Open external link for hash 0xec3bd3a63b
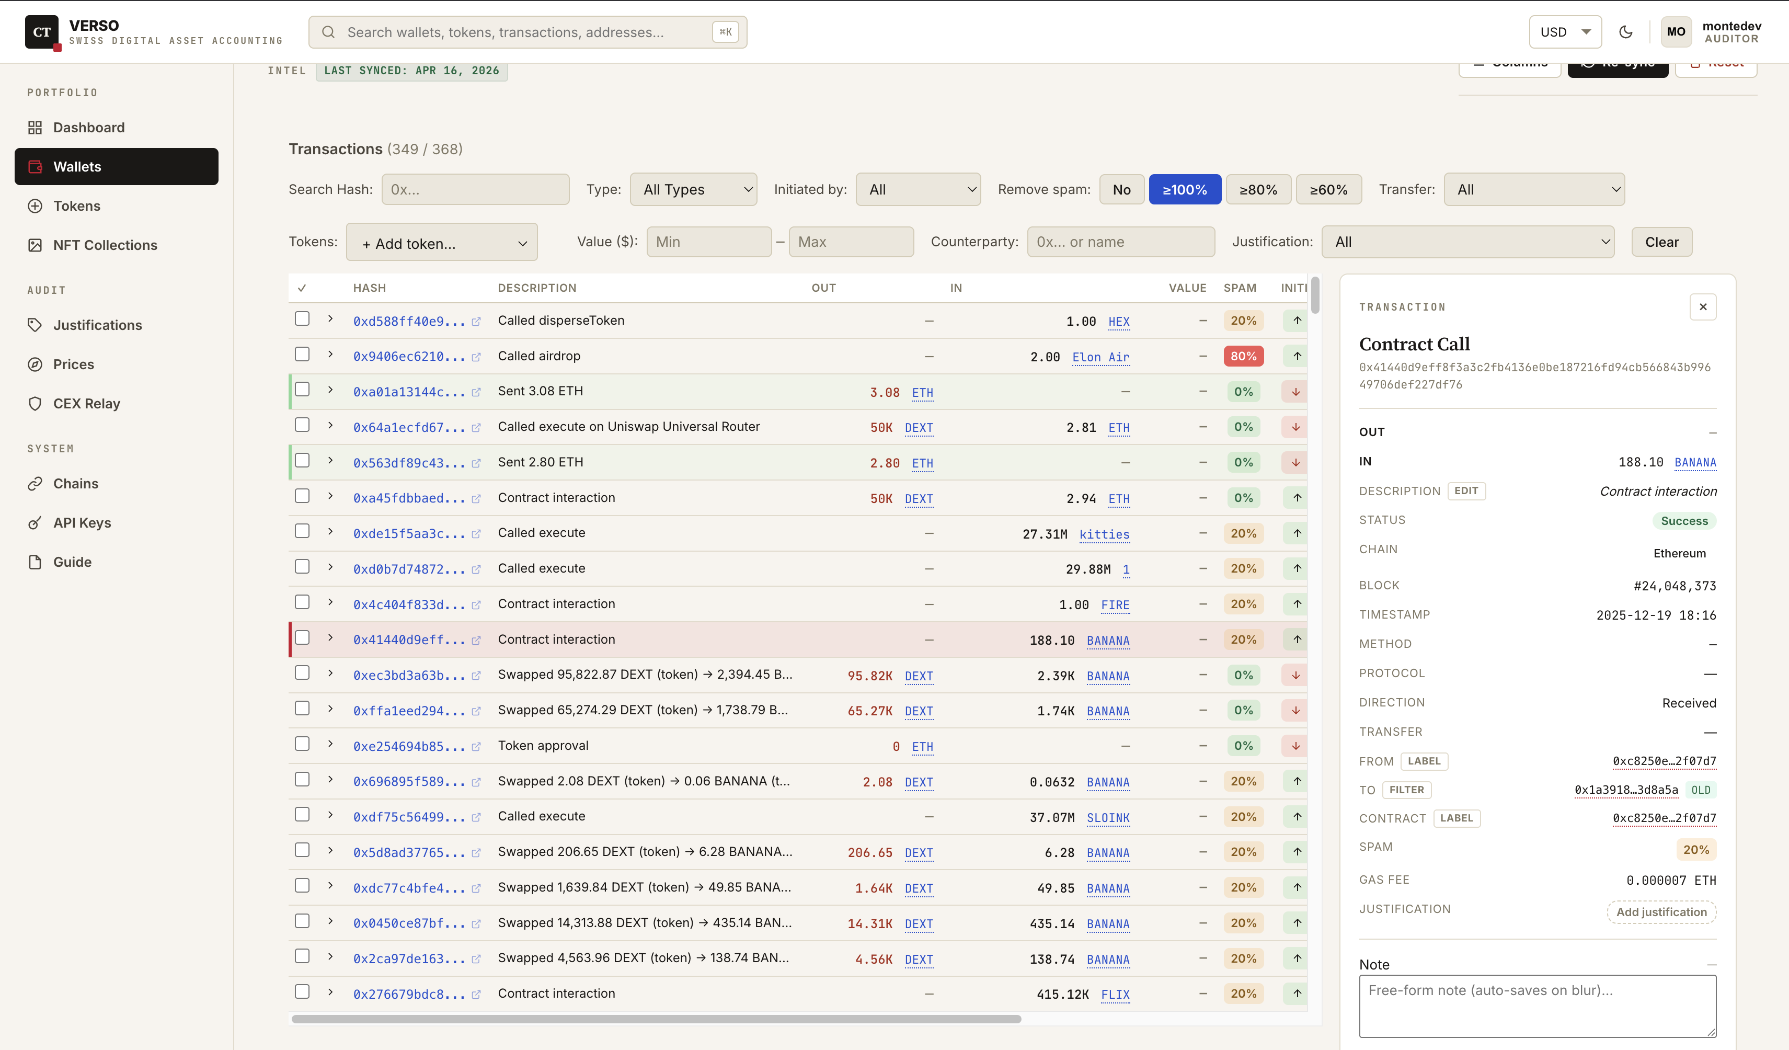1789x1050 pixels. pos(476,676)
